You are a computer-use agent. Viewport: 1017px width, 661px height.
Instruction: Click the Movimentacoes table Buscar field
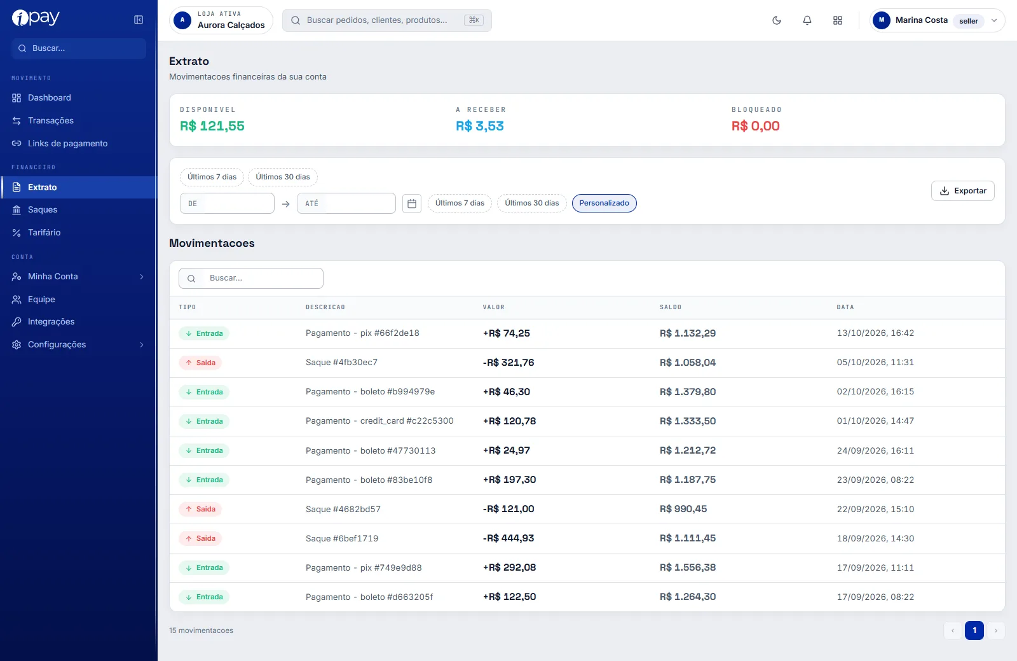click(251, 279)
